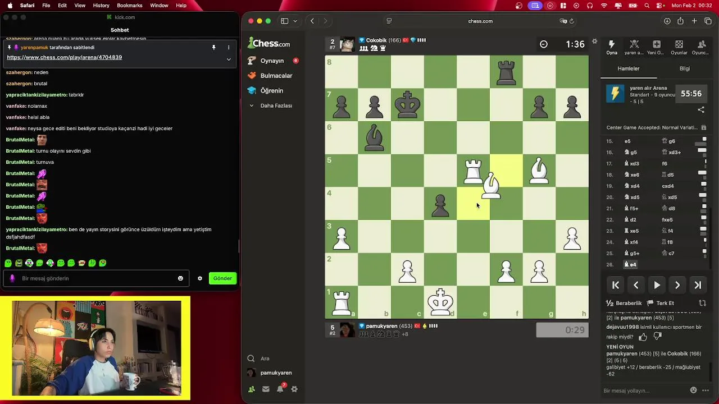Click Safari address bar chess.com
Viewport: 719px width, 404px height.
click(x=480, y=21)
